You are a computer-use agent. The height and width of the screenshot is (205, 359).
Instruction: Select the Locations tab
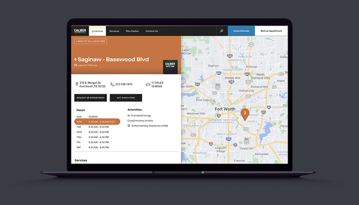(x=97, y=31)
